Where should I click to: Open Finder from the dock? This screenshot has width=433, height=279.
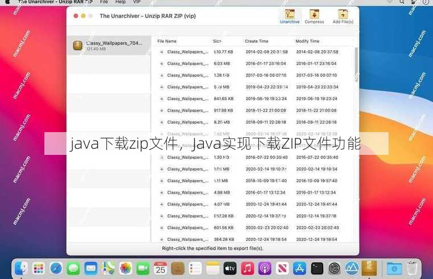pos(21,268)
